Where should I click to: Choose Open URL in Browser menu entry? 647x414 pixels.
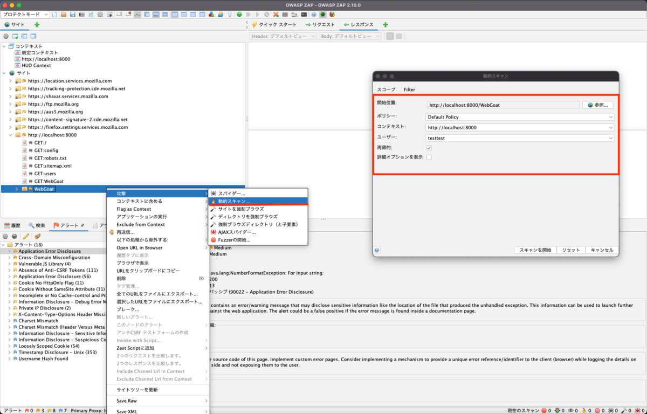pyautogui.click(x=157, y=247)
